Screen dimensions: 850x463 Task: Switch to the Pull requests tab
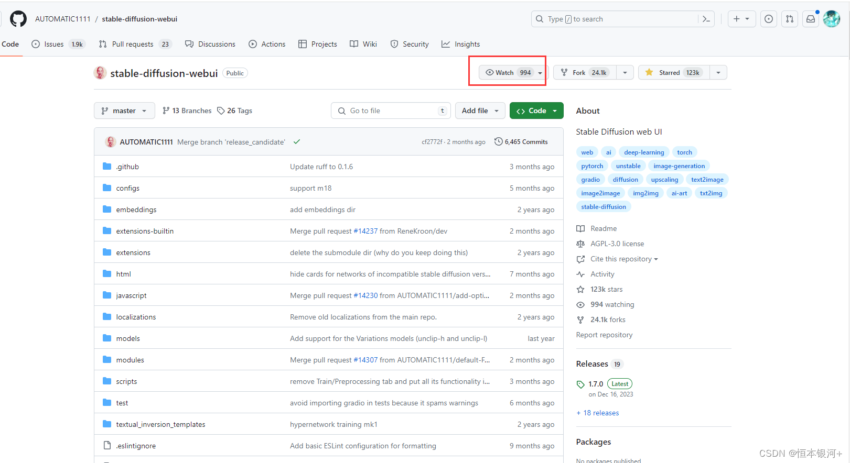135,44
